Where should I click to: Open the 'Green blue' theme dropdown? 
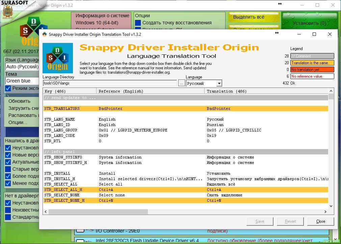tap(22, 81)
